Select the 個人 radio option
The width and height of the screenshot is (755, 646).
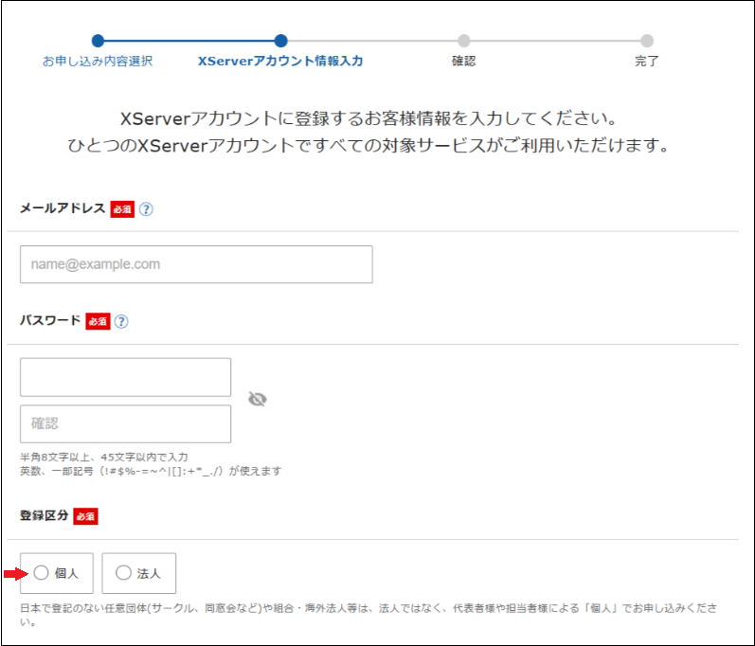point(56,573)
